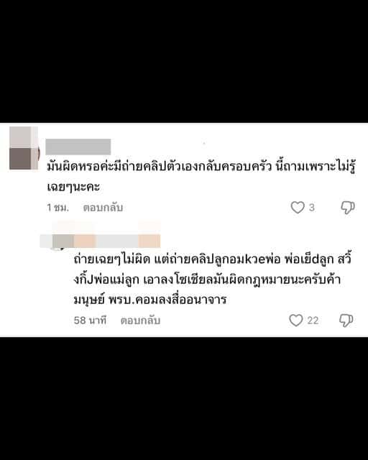Viewport: 368px width, 460px height.
Task: Click the like count 3 on first comment
Action: pyautogui.click(x=312, y=208)
